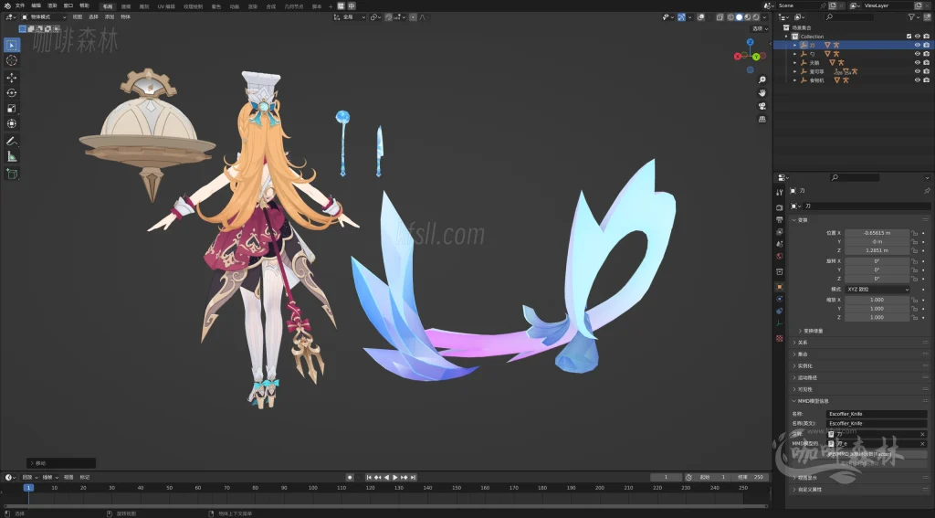Viewport: 935px width, 518px height.
Task: Collapse the Collection tree row
Action: click(786, 37)
